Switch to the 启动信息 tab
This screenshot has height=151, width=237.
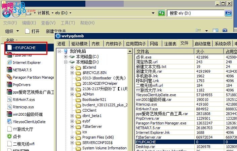point(202,44)
